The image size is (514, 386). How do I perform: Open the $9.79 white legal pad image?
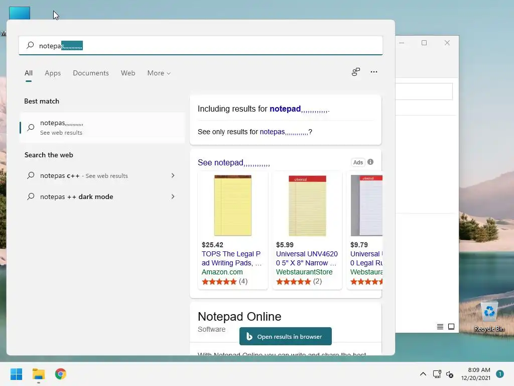coord(366,206)
